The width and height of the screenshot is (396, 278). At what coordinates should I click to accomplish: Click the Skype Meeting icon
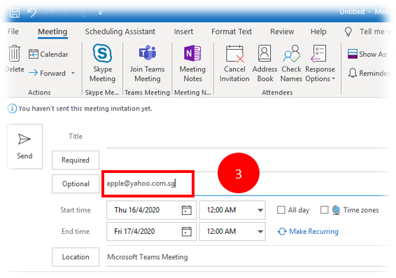(x=102, y=53)
